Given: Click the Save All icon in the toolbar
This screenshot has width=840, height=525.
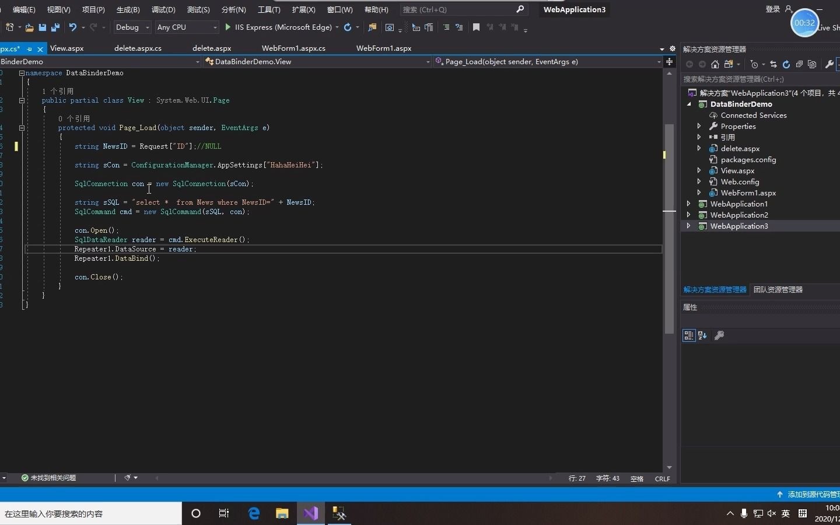Looking at the screenshot, I should pyautogui.click(x=55, y=27).
